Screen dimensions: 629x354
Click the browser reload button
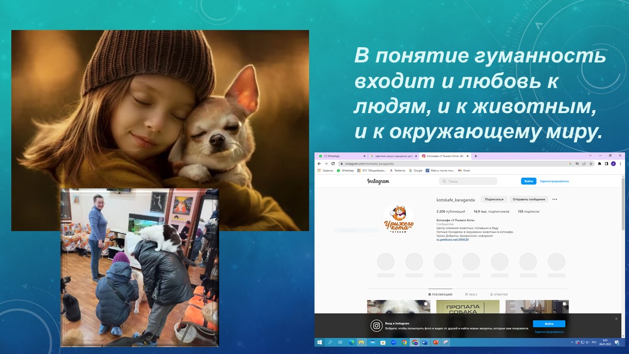click(x=333, y=164)
